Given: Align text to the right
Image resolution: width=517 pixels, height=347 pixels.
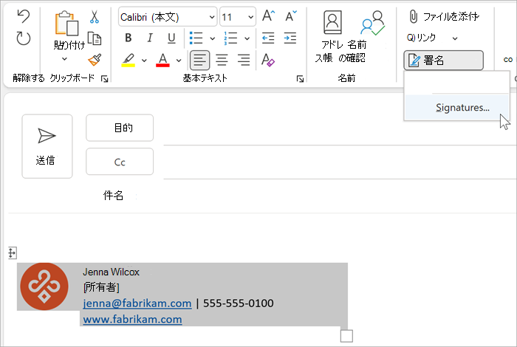Looking at the screenshot, I should (x=244, y=60).
